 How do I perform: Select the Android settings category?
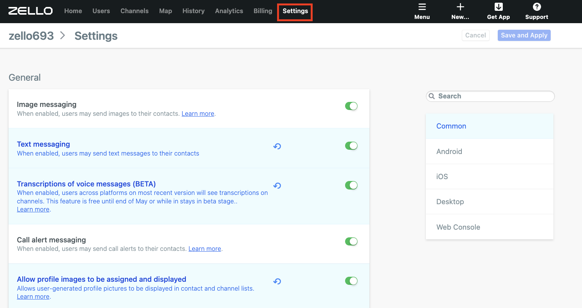coord(449,151)
